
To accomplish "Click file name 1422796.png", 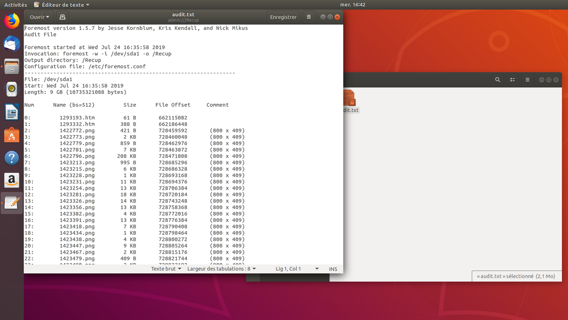I will pyautogui.click(x=77, y=156).
